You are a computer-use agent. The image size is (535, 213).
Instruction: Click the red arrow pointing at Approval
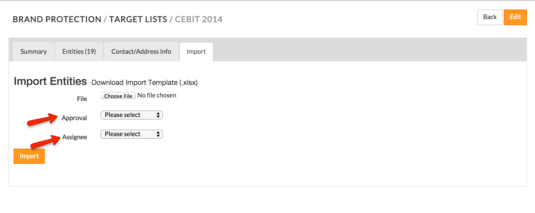(x=42, y=120)
